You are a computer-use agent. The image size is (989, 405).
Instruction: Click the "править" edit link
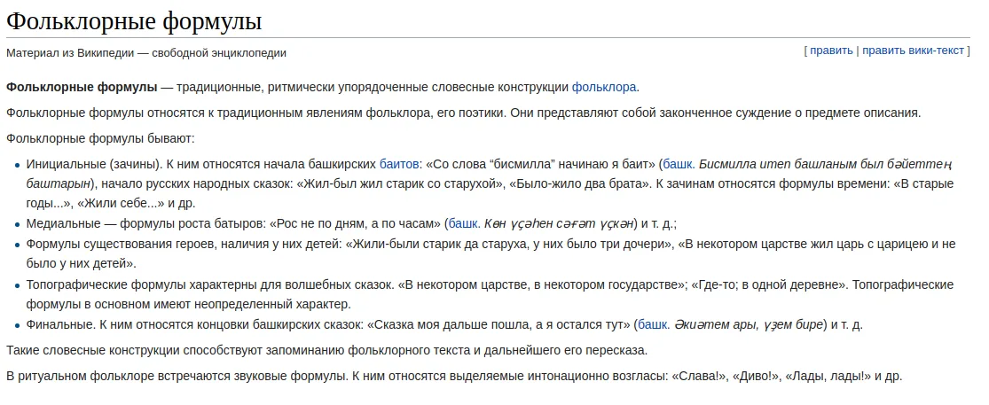click(831, 51)
